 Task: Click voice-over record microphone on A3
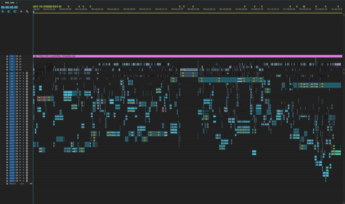[27, 78]
